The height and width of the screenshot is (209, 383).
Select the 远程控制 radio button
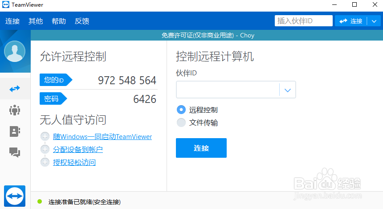click(181, 110)
